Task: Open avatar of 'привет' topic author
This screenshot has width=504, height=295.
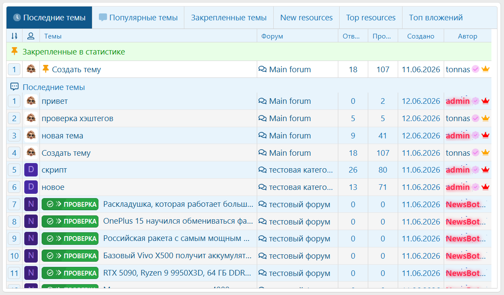Action: 31,101
